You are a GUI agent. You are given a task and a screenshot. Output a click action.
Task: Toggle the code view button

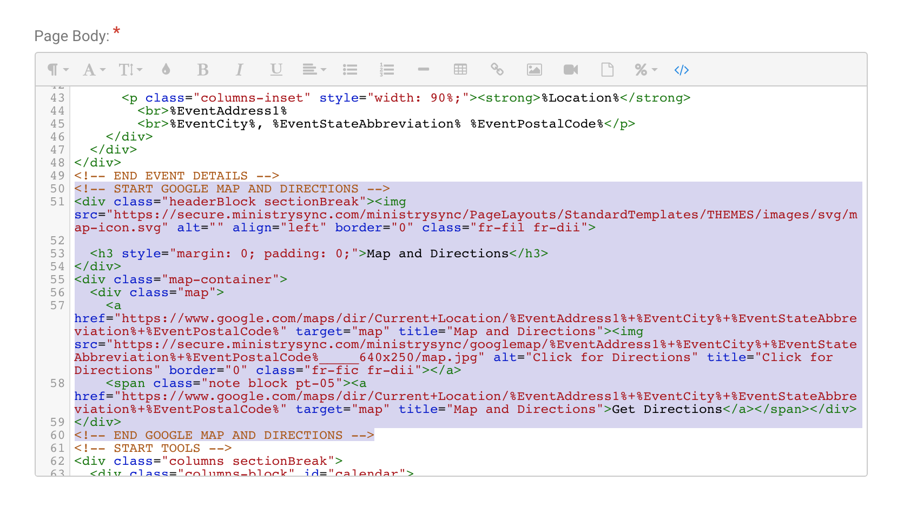click(x=682, y=70)
